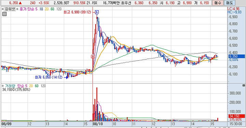Select volume MA 120 label
The image size is (246, 128).
(43, 86)
